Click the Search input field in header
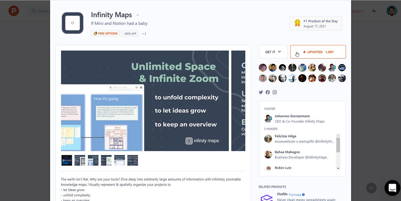Screen dimensions: 401x201 coord(38,11)
